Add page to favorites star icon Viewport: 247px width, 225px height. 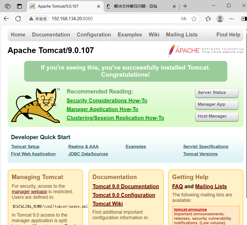(194, 19)
